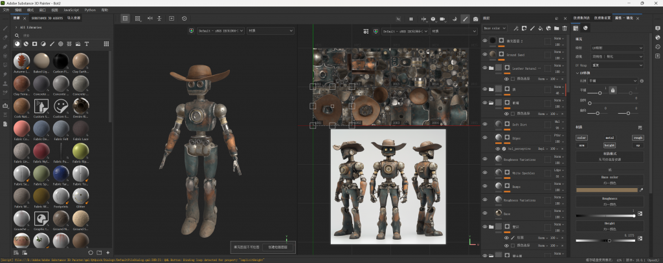Click the pause rendering icon in top toolbar

[410, 19]
